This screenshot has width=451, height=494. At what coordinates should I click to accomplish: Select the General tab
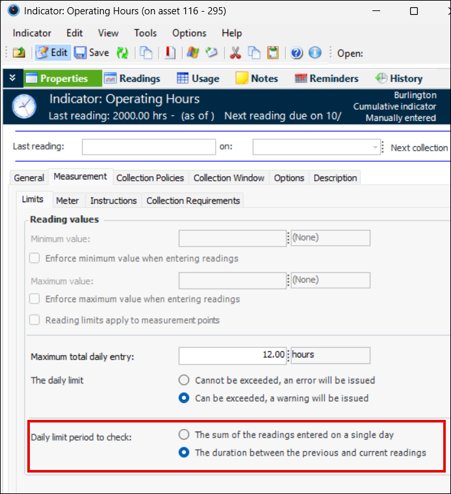29,177
